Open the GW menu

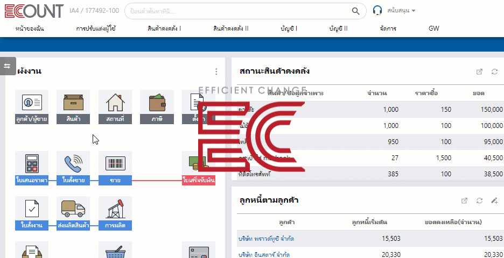(434, 28)
